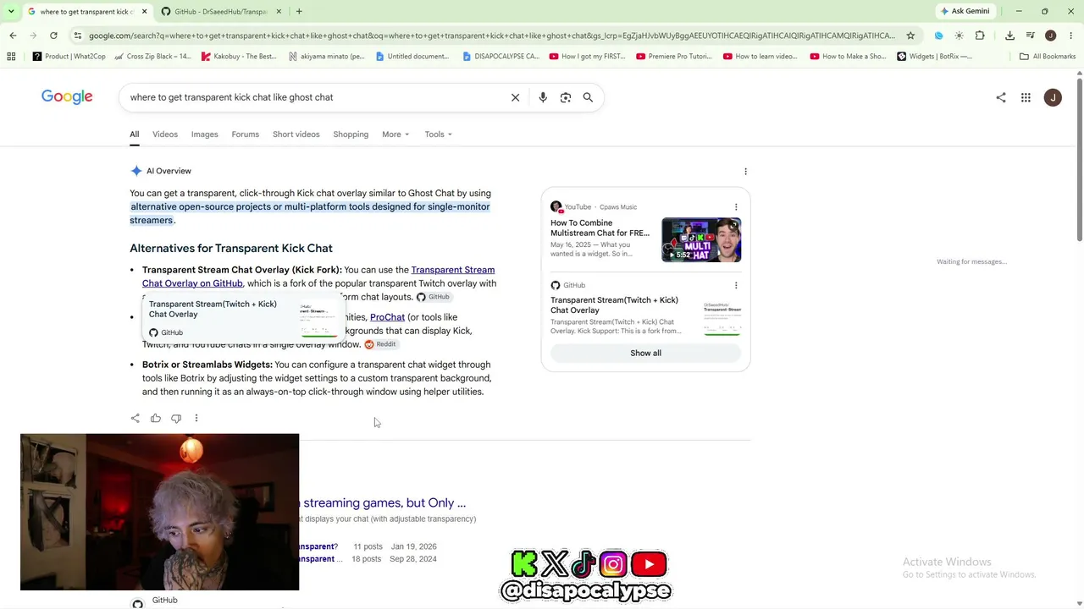Open options for the YouTube source card

736,207
